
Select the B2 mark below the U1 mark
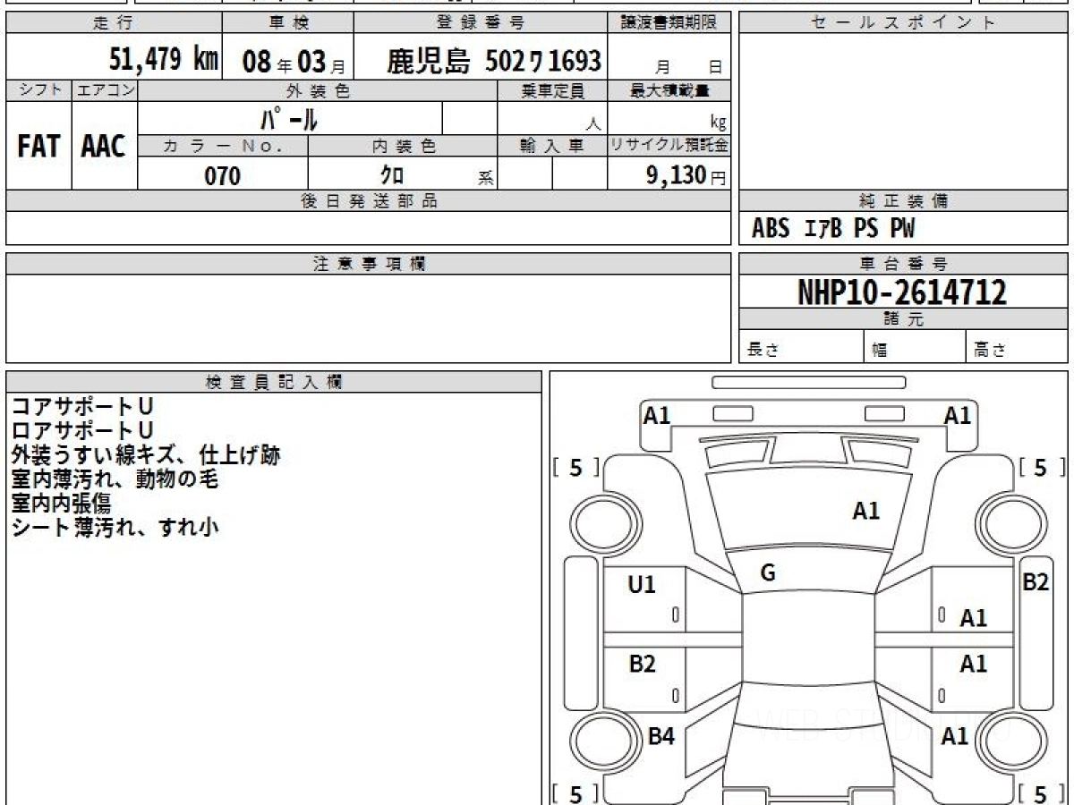coord(642,664)
